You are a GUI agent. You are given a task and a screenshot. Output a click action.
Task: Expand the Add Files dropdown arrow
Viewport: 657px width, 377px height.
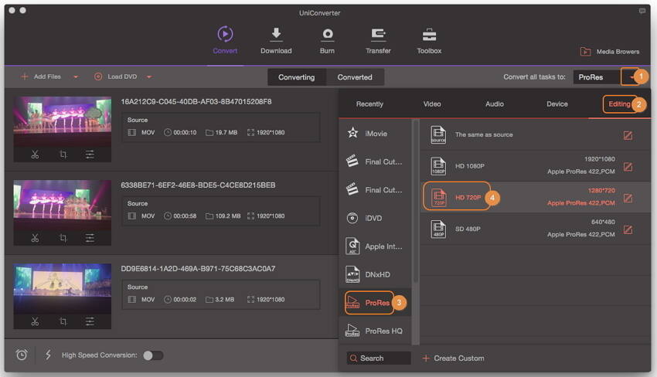pyautogui.click(x=76, y=76)
